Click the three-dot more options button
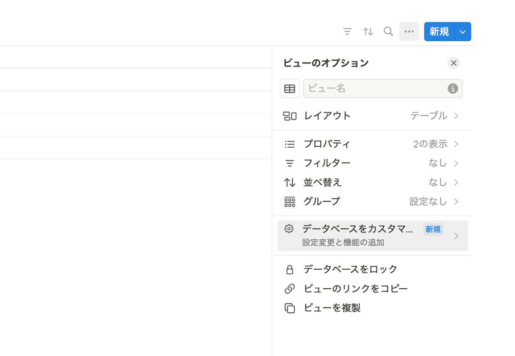Viewport: 515px width, 356px height. 409,31
